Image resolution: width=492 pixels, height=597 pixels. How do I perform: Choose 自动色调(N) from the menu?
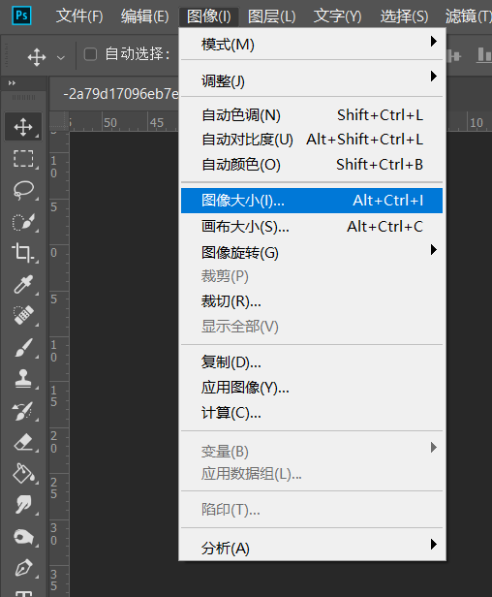(x=312, y=115)
